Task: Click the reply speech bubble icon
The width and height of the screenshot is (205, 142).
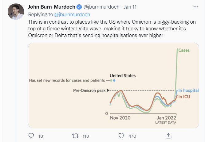Action: click(x=31, y=136)
